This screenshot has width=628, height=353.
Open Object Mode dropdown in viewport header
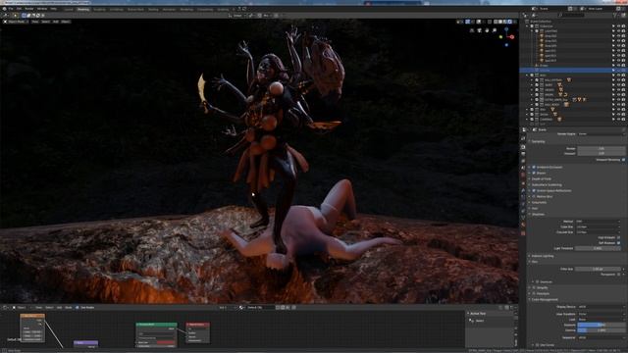tap(16, 22)
